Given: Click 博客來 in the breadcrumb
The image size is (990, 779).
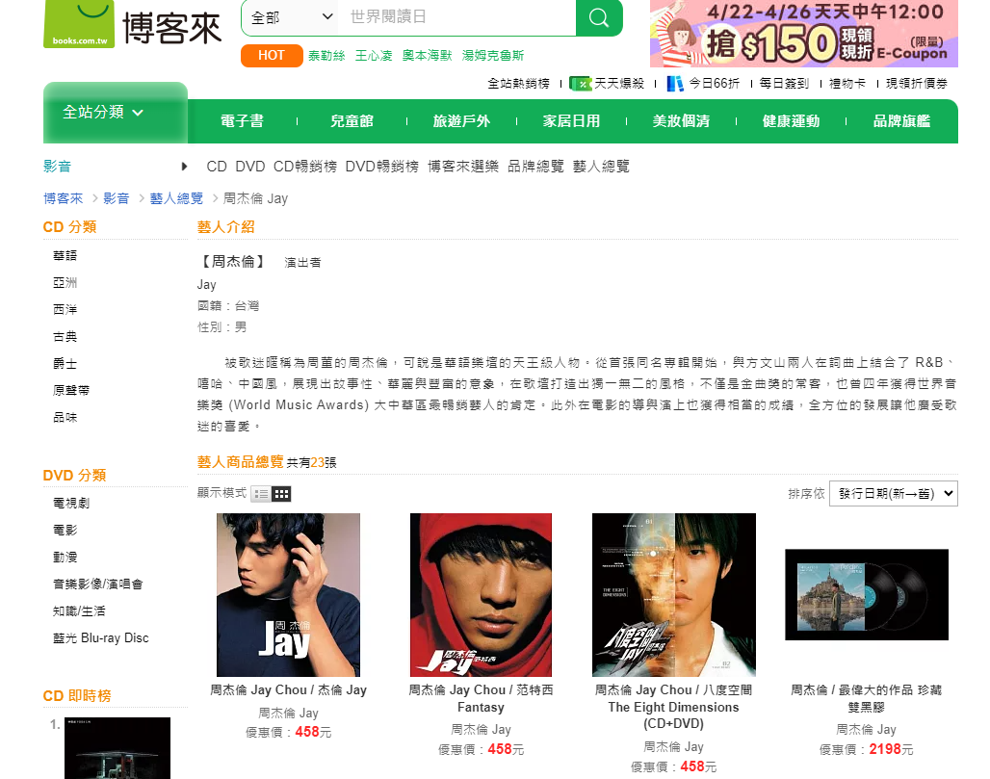Looking at the screenshot, I should click(64, 199).
